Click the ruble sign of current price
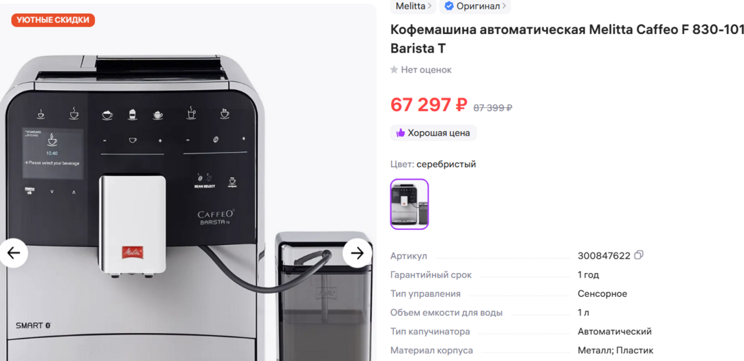 pyautogui.click(x=461, y=105)
